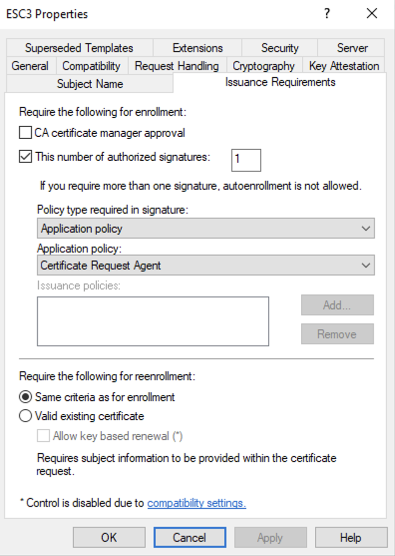This screenshot has width=395, height=556.
Task: Open the Cryptography tab
Action: [264, 66]
